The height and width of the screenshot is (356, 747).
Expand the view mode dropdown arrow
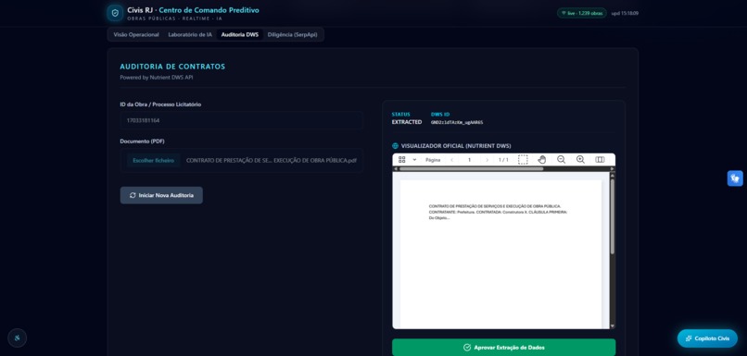pos(414,160)
